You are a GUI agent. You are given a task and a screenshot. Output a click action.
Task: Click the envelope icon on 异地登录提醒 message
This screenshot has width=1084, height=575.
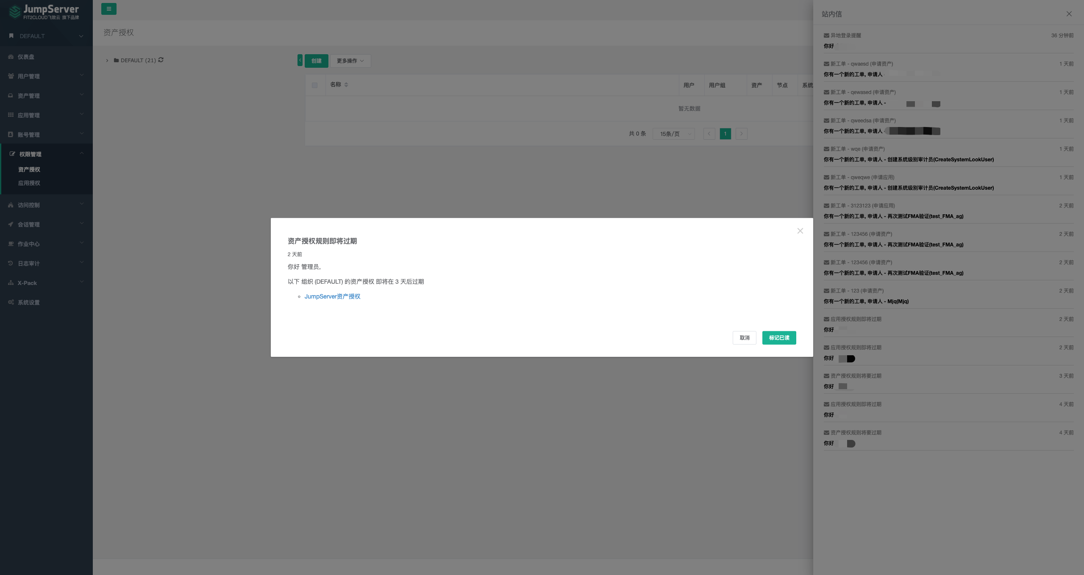click(826, 36)
